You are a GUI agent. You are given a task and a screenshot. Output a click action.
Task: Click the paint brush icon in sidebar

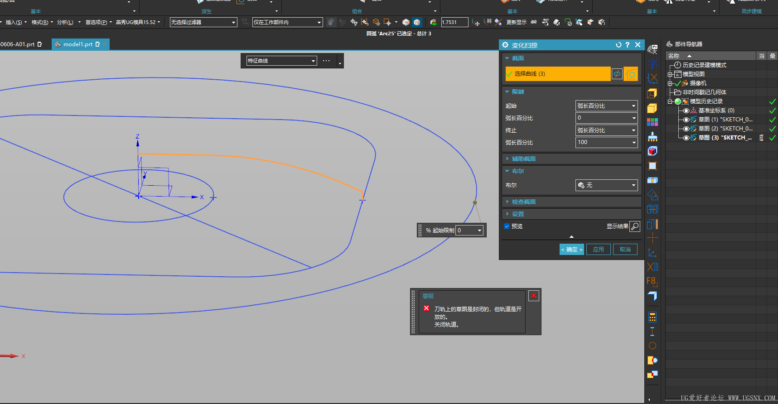pos(652,136)
